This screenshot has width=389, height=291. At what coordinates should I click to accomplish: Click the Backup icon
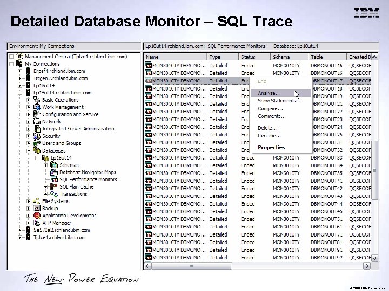coord(37,208)
